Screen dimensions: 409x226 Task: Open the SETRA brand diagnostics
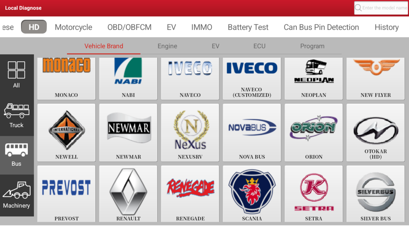[313, 191]
